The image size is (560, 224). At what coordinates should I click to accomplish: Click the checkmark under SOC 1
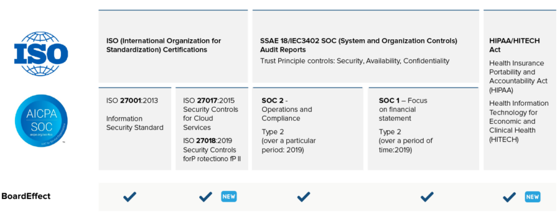coord(427,197)
